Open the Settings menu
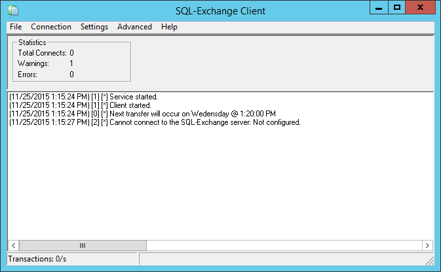The width and height of the screenshot is (441, 272). click(94, 27)
